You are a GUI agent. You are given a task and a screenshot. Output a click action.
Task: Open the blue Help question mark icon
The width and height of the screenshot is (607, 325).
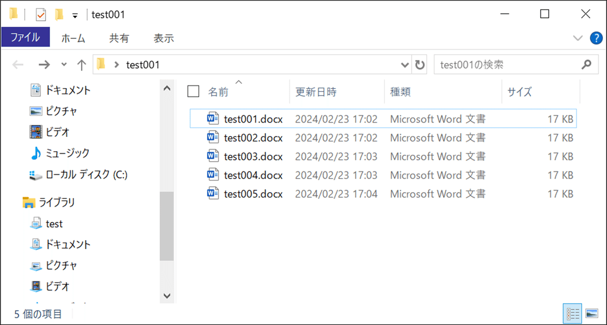click(596, 38)
